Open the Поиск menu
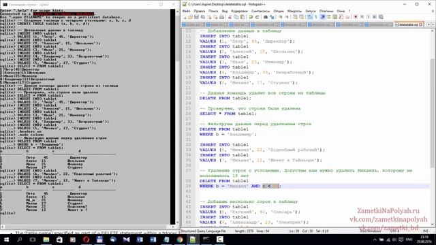The height and width of the screenshot is (245, 436). [213, 11]
